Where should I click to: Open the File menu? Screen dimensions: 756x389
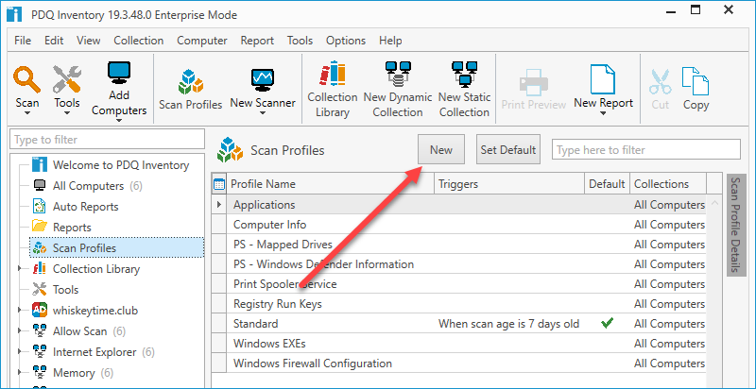[23, 41]
